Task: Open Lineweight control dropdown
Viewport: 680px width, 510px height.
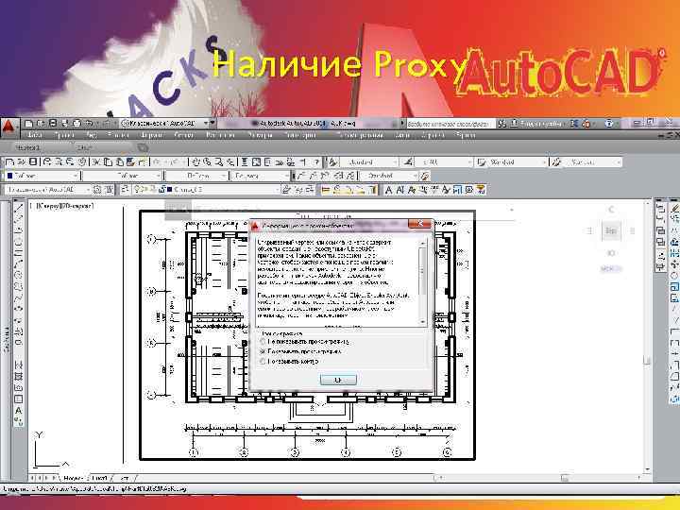Action: tap(196, 176)
